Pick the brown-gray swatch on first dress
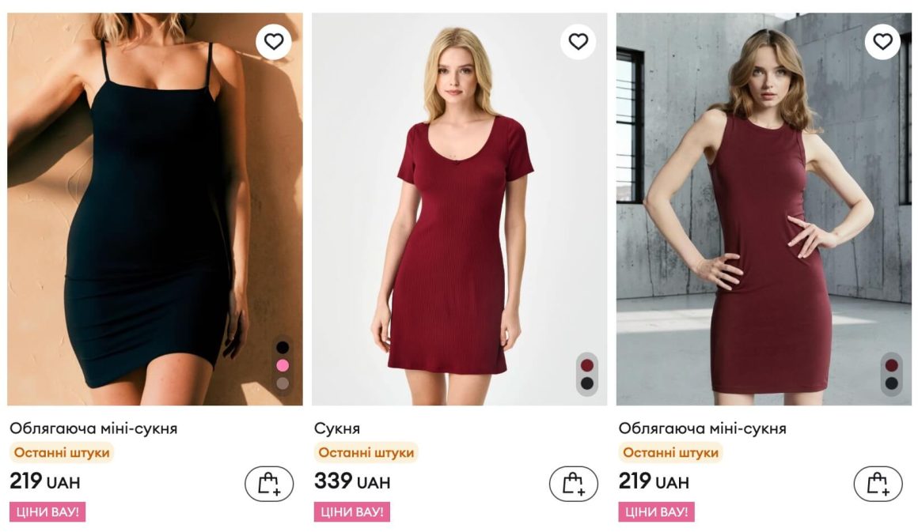The height and width of the screenshot is (532, 918). (x=283, y=383)
